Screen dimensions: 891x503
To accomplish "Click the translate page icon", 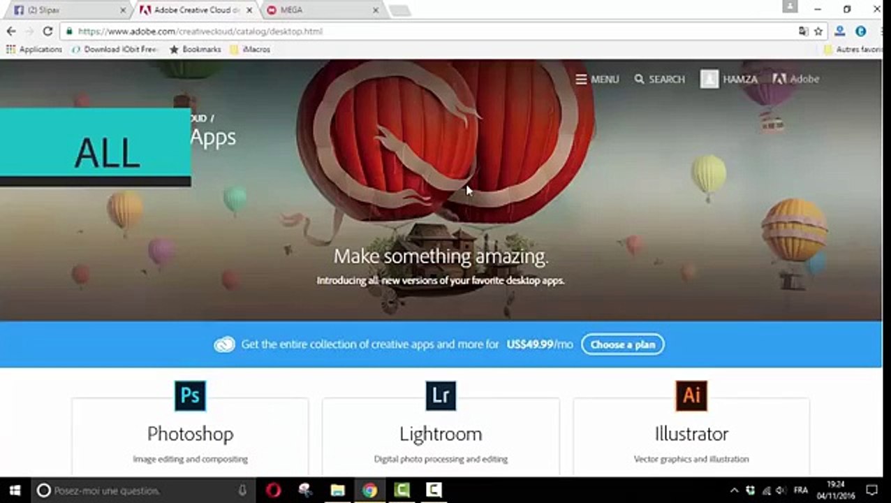I will point(804,31).
